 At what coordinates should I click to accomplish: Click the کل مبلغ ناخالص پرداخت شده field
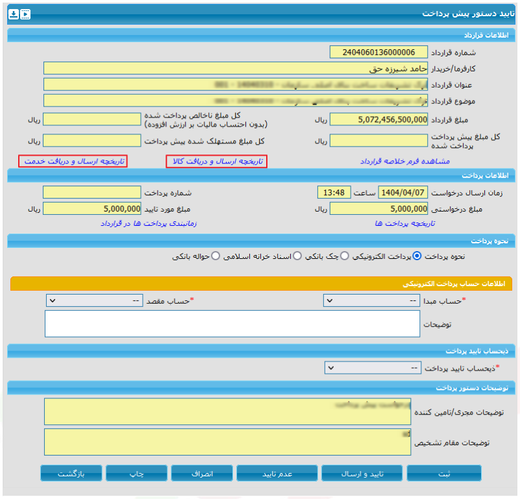point(92,119)
